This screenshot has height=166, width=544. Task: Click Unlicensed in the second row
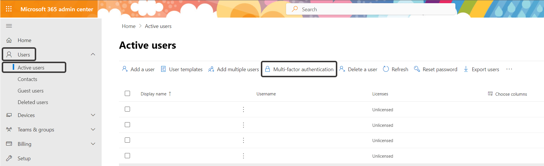[x=383, y=125]
